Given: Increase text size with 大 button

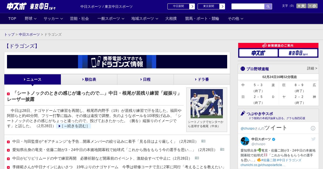Looking at the screenshot, I should point(301,6).
